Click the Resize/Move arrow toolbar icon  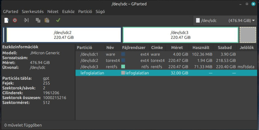[x=26, y=20]
